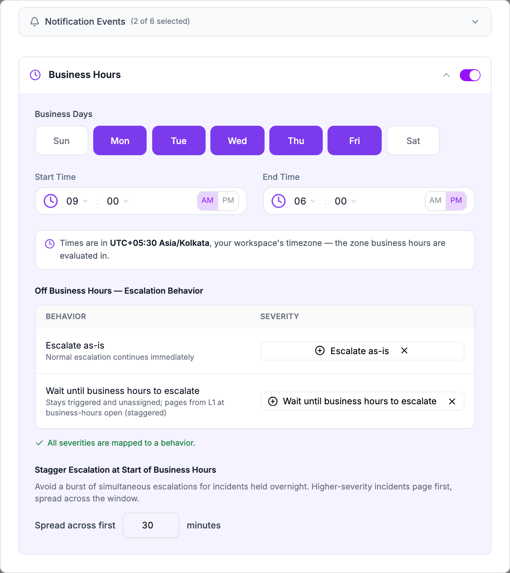This screenshot has height=573, width=510.
Task: Click the "Business Days" label
Action: click(64, 114)
